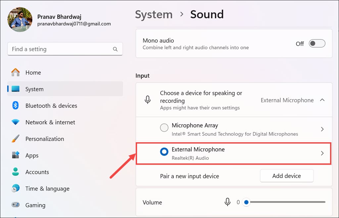
Task: Mute microphone using Volume mic icon
Action: (x=227, y=202)
